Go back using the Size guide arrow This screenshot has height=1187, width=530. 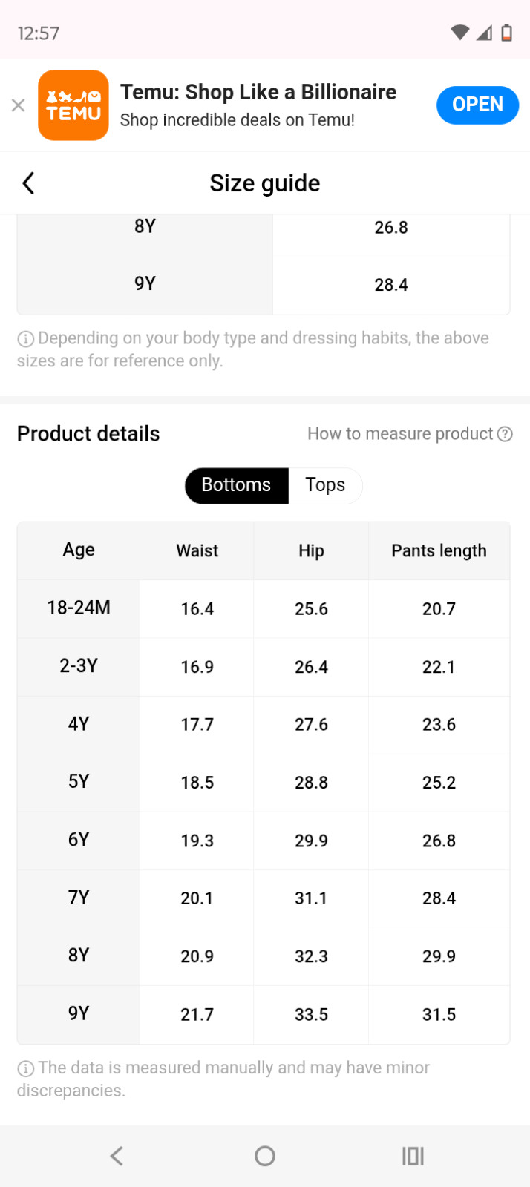click(x=29, y=183)
